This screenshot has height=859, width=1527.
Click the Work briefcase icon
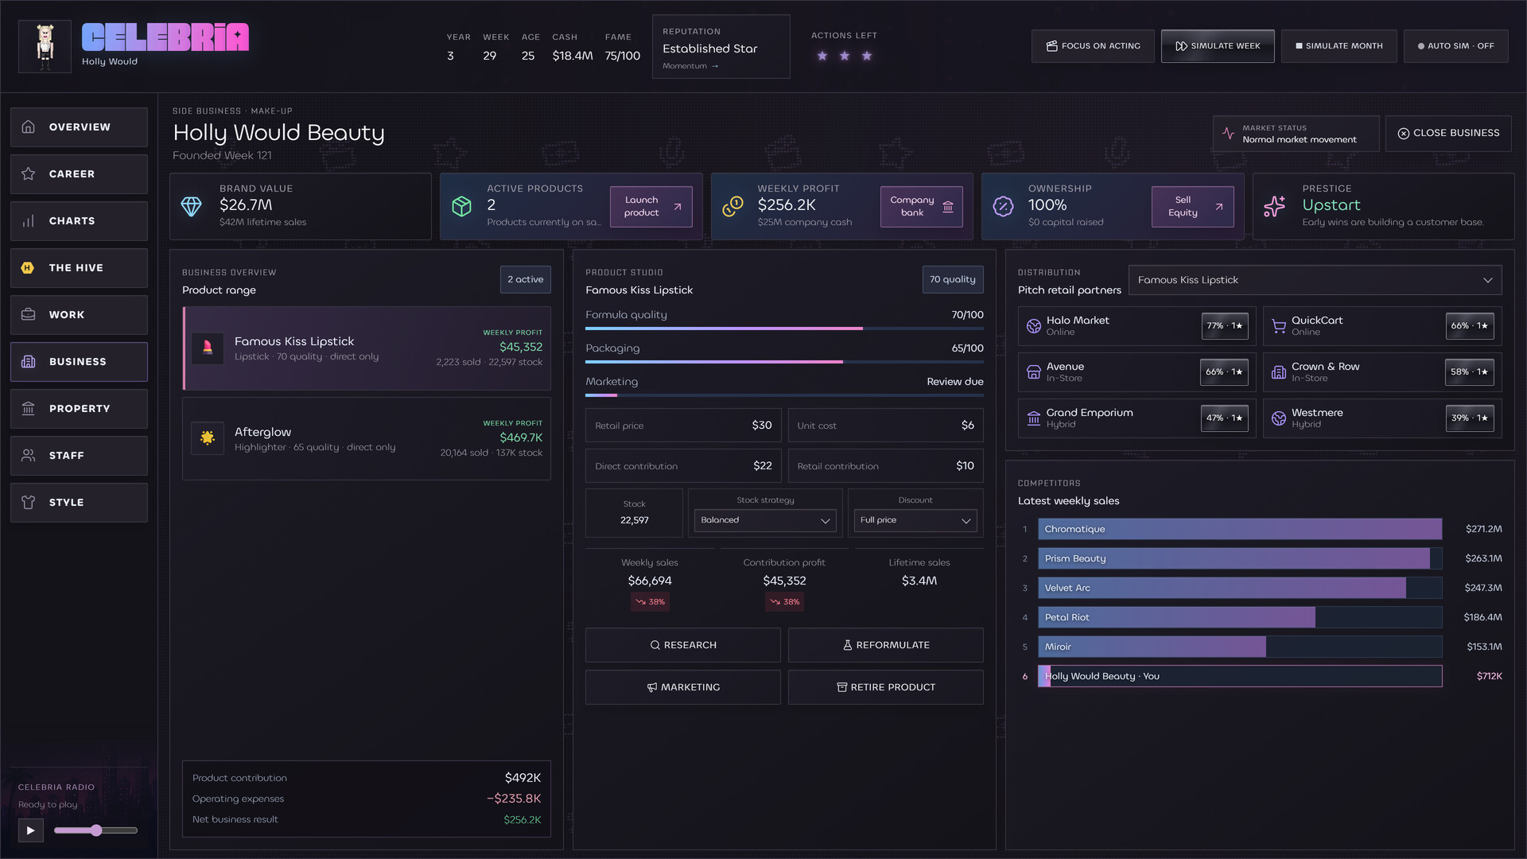29,315
